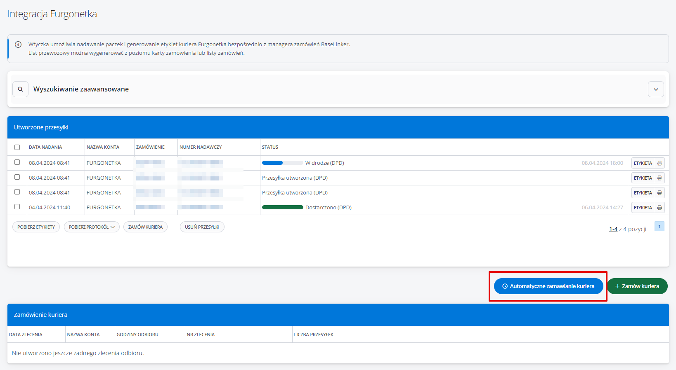Click clock icon on Automatyczne zamawianie kuriera
The width and height of the screenshot is (676, 370).
(505, 286)
